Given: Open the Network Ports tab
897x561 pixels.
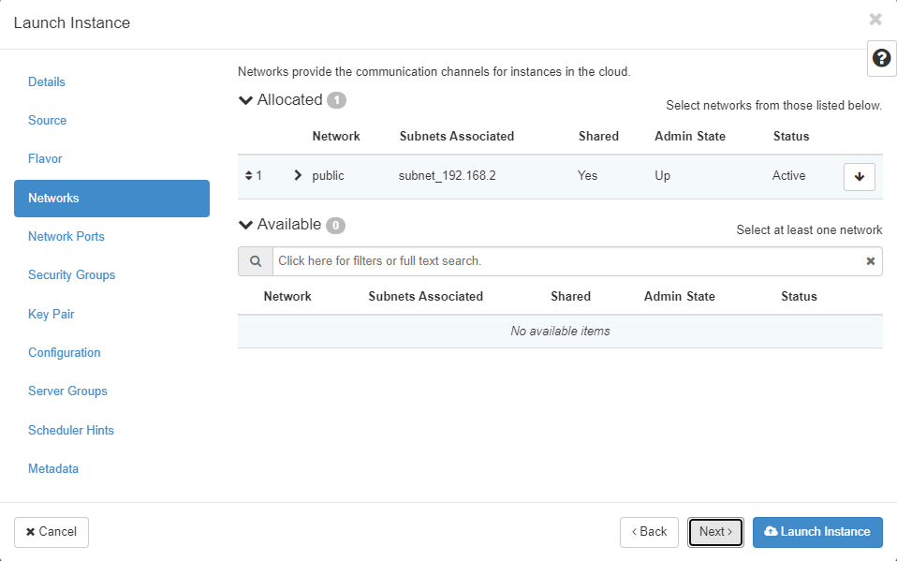Looking at the screenshot, I should (x=66, y=237).
